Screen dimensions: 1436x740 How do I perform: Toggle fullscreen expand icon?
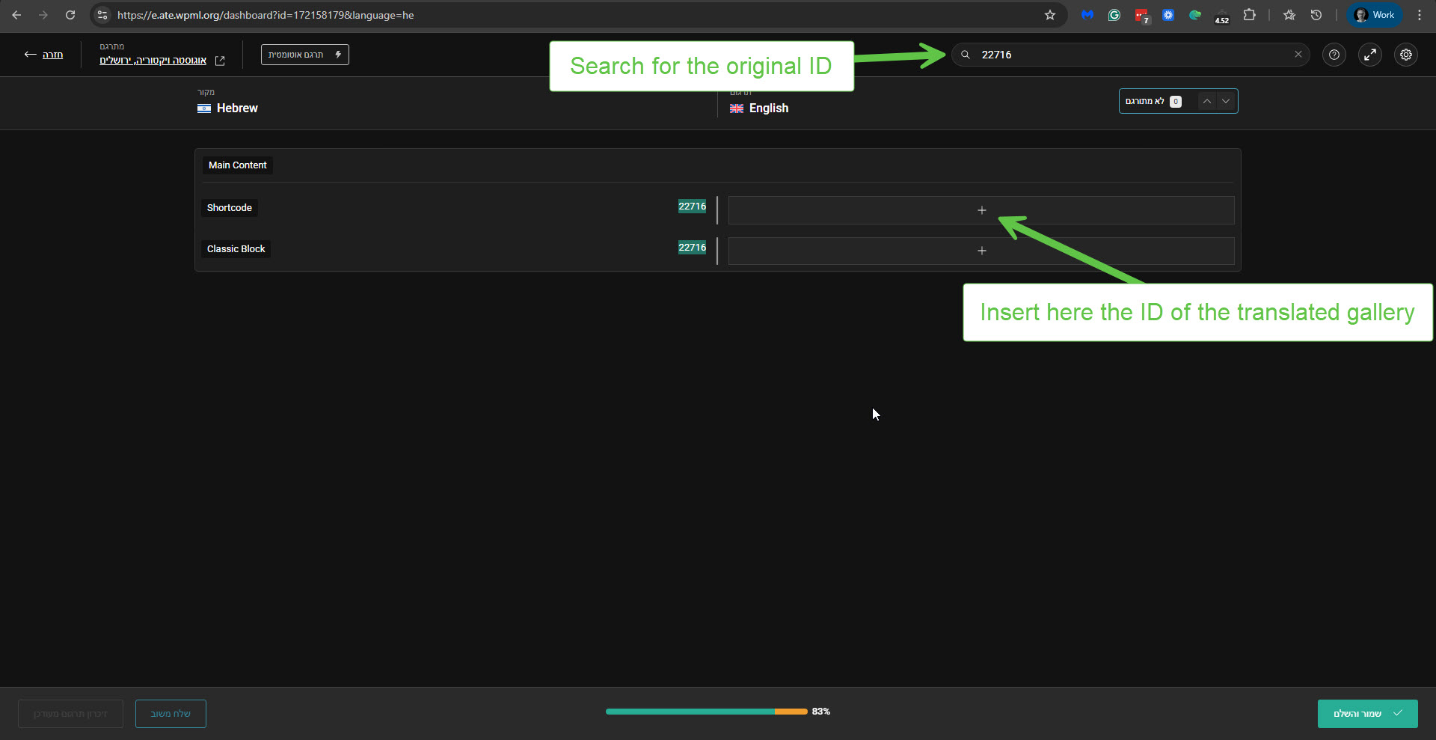[x=1369, y=55]
